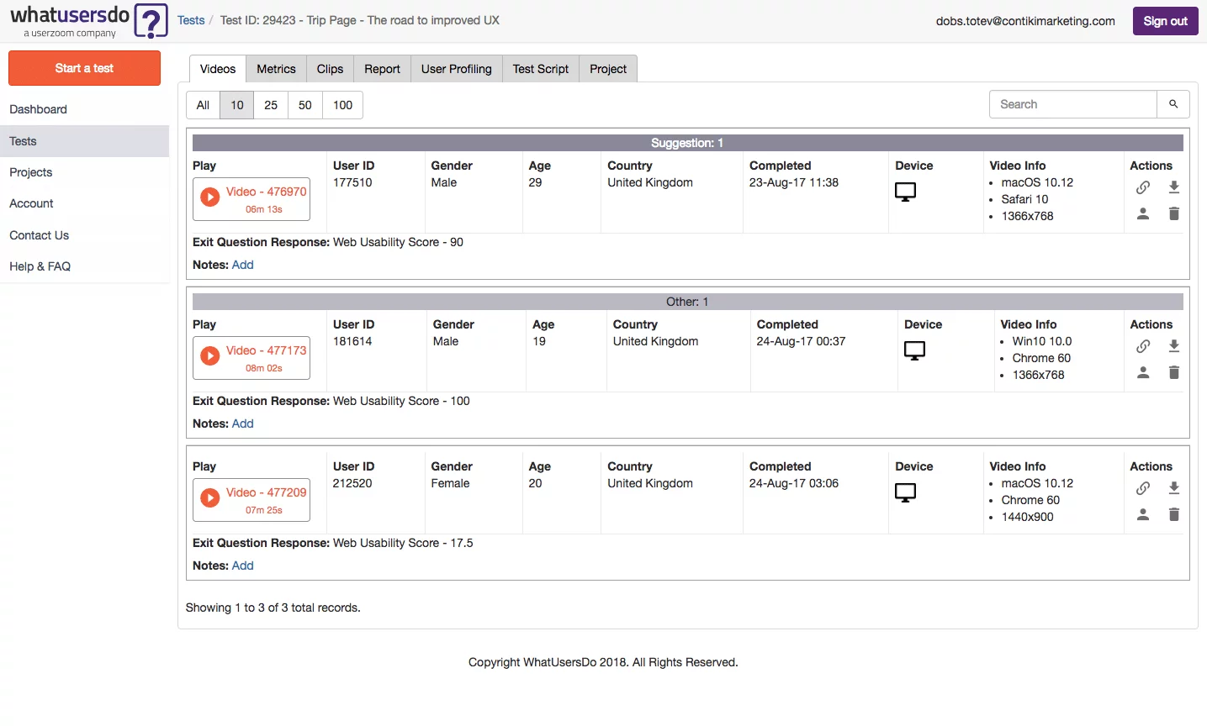Image resolution: width=1207 pixels, height=726 pixels.
Task: Click the Video - 476970 label
Action: point(266,192)
